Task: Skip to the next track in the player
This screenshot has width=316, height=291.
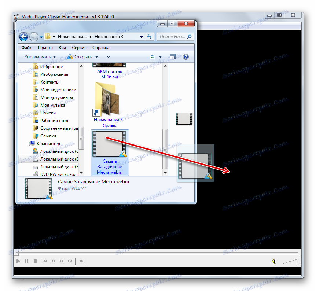Action: (70, 261)
